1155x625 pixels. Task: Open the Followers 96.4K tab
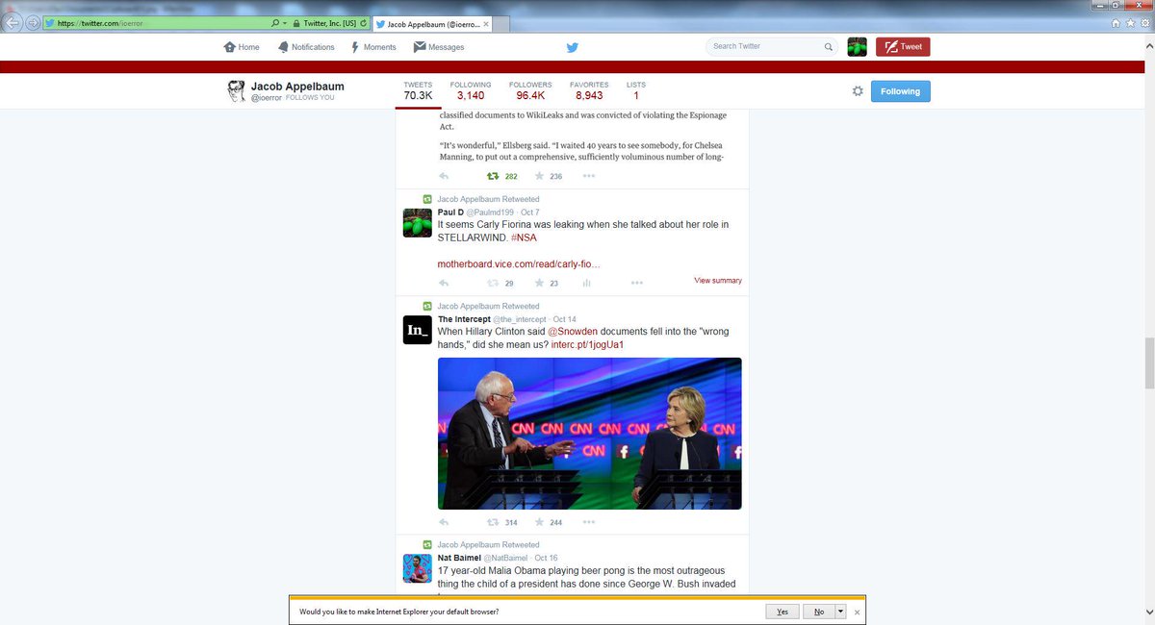(x=530, y=90)
